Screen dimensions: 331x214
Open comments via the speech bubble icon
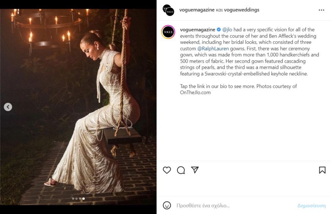[181, 170]
